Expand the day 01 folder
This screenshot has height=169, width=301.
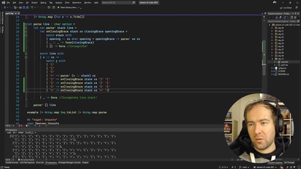(272, 31)
